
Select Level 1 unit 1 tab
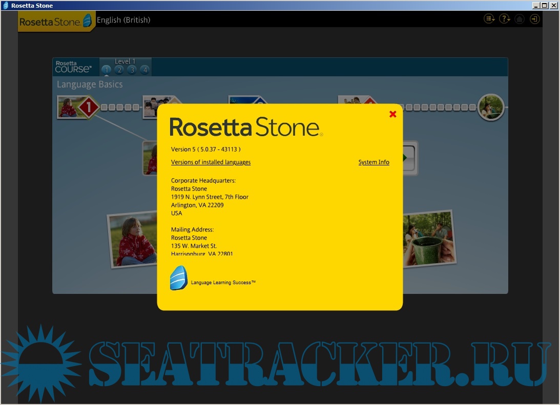[106, 70]
